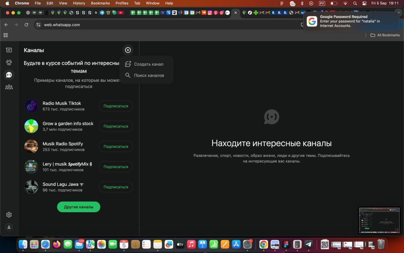The width and height of the screenshot is (404, 253).
Task: Subscribe to the Radio Musik Tiktok channel
Action: (x=116, y=106)
